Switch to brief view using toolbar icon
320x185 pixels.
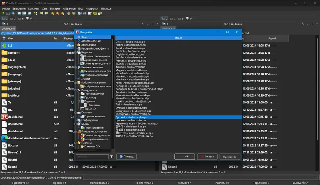point(19,13)
